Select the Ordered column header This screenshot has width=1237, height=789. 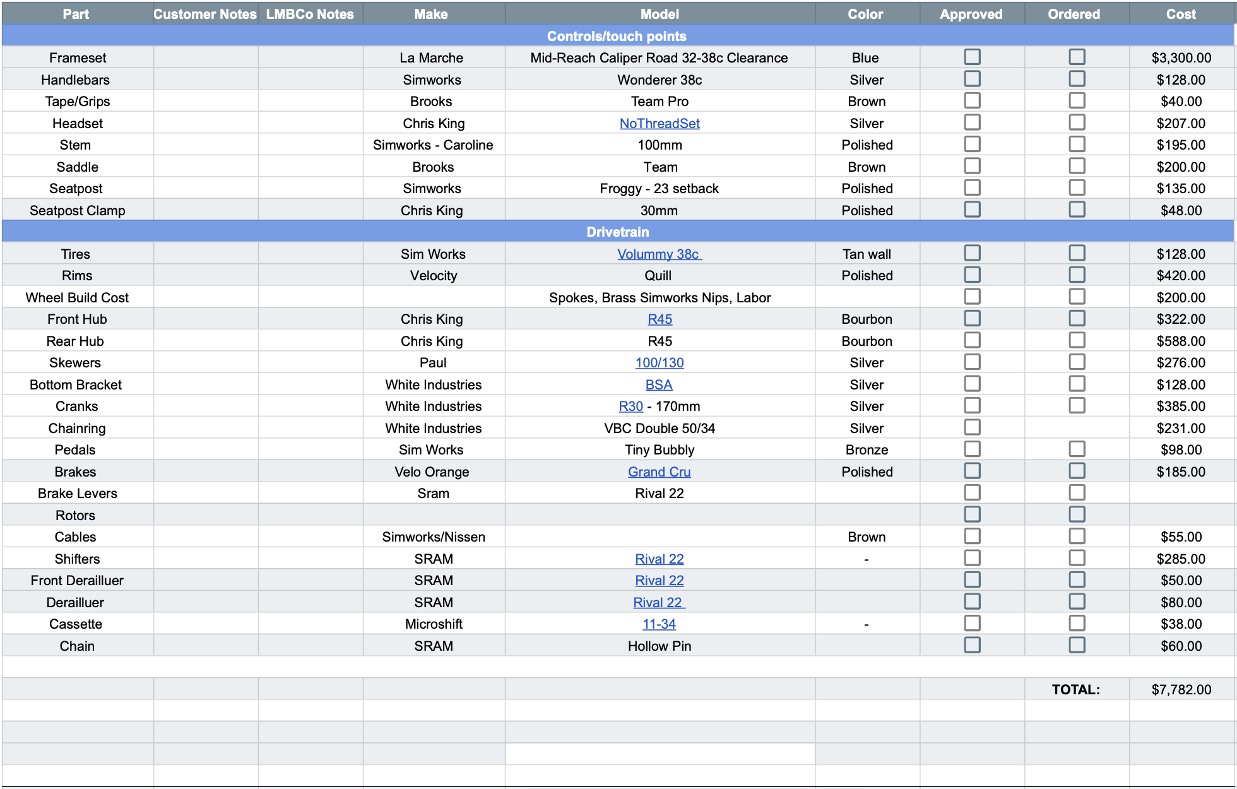click(x=1077, y=14)
